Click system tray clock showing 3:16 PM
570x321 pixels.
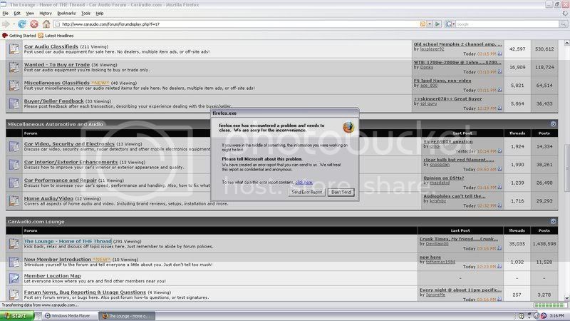[557, 316]
